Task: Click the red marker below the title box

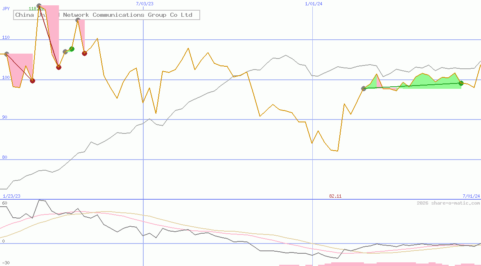Action: [59, 67]
